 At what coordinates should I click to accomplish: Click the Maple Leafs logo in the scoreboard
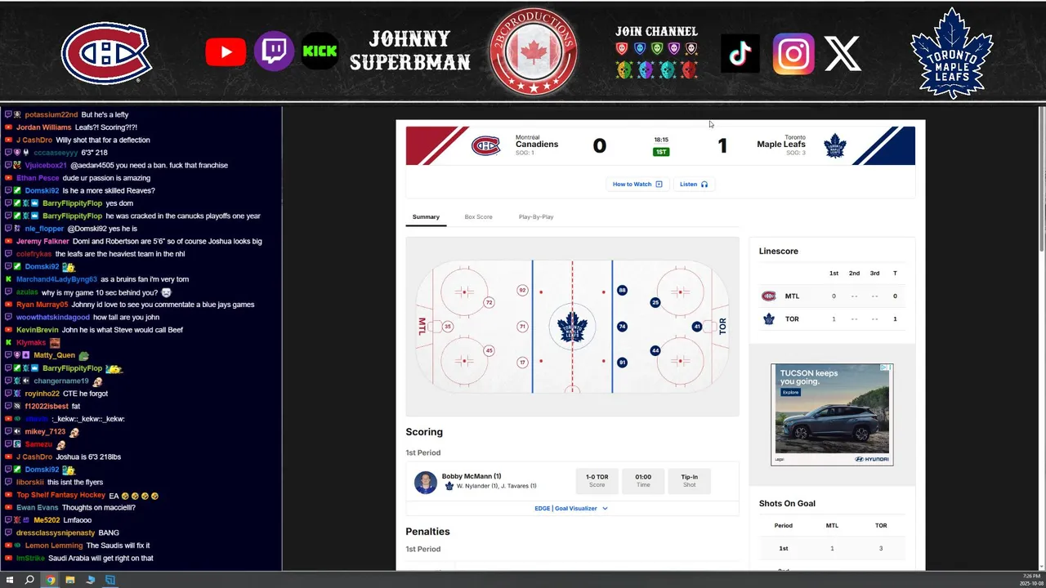834,146
